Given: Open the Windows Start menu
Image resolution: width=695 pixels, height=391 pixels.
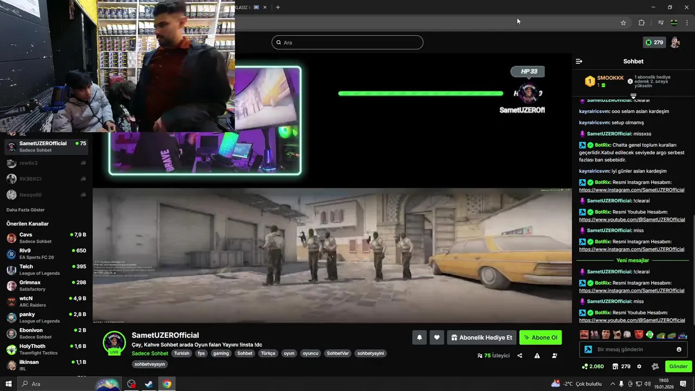Looking at the screenshot, I should tap(8, 384).
